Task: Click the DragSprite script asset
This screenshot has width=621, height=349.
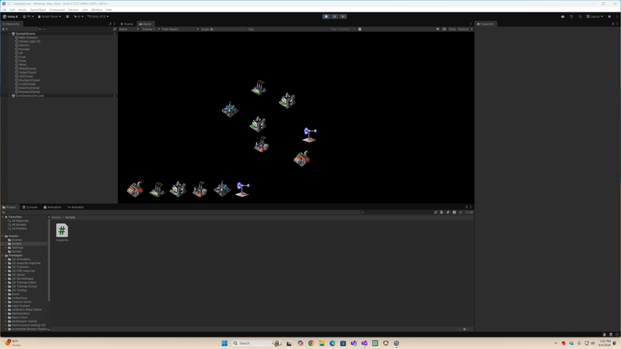Action: tap(62, 232)
